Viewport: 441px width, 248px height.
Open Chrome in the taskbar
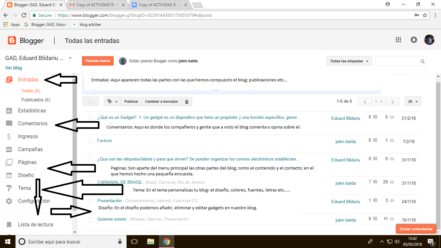coord(167,242)
